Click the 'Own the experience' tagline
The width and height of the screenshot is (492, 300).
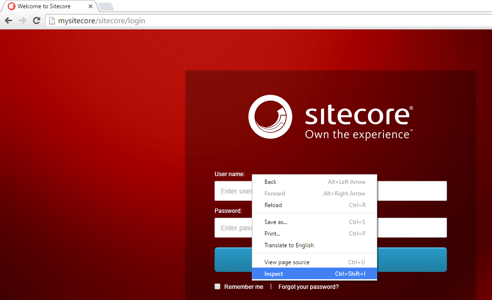click(359, 135)
